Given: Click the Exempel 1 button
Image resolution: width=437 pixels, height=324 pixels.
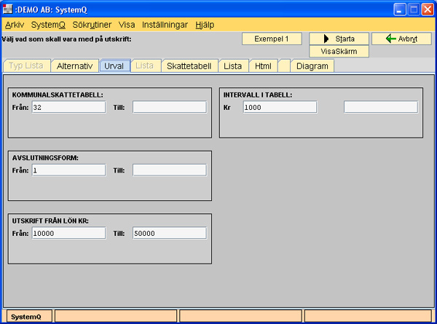Looking at the screenshot, I should (272, 39).
